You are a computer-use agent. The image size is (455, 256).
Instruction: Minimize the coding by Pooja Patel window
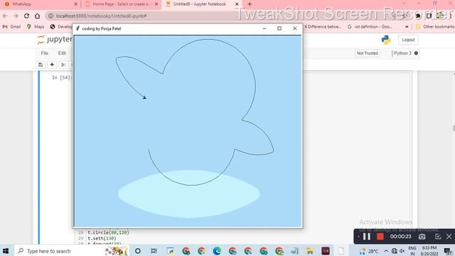click(264, 28)
